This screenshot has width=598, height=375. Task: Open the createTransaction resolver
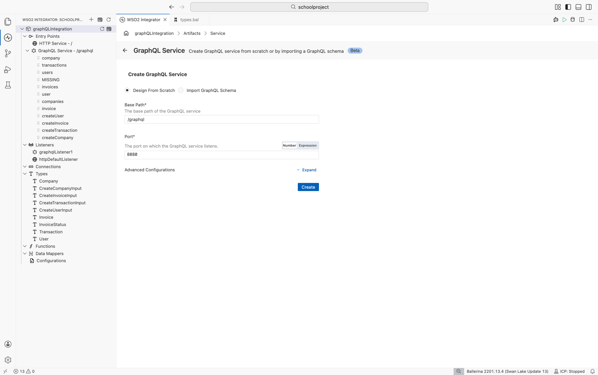coord(60,130)
